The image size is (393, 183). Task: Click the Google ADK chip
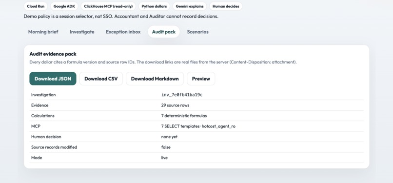click(64, 6)
